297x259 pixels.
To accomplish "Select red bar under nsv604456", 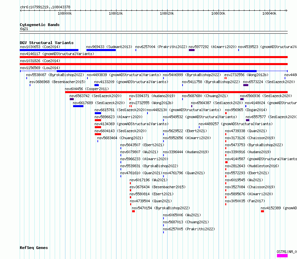I will point(176,92).
